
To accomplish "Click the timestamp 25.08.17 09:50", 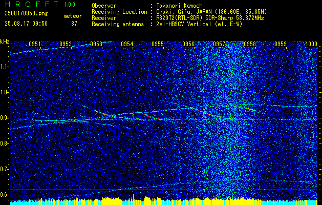I will tap(26, 24).
